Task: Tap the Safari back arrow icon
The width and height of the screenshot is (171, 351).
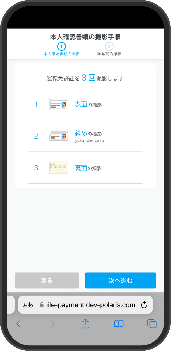Action: 18,323
